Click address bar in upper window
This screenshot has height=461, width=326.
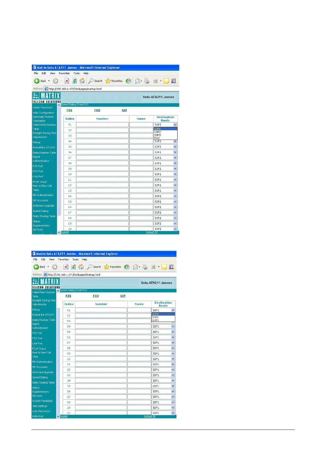coord(111,89)
